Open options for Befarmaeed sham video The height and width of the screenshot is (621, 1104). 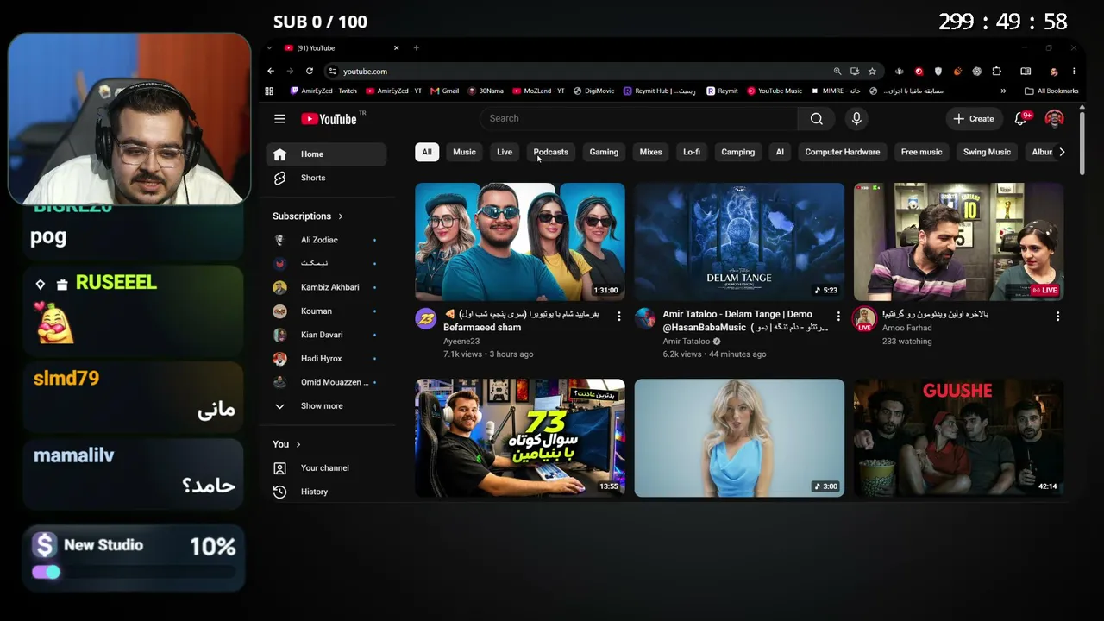(618, 317)
